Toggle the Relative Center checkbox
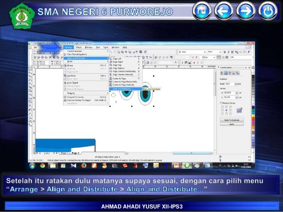Viewport: 283px width, 212px height. click(x=221, y=103)
